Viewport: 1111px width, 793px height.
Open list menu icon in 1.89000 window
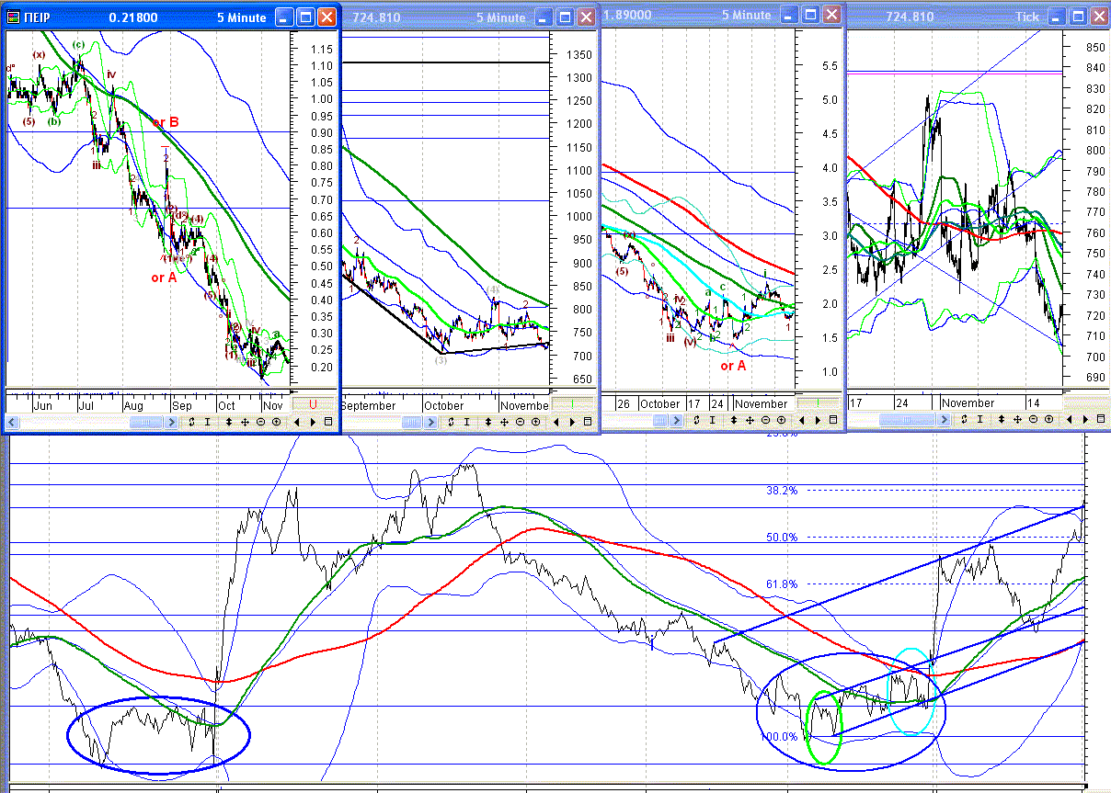(x=834, y=420)
